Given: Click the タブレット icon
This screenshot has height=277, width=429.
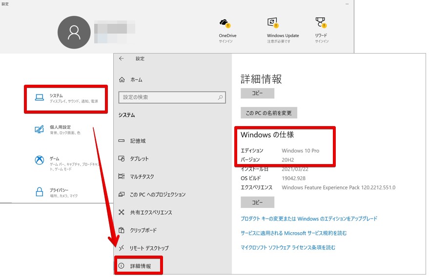Looking at the screenshot, I should [x=121, y=159].
